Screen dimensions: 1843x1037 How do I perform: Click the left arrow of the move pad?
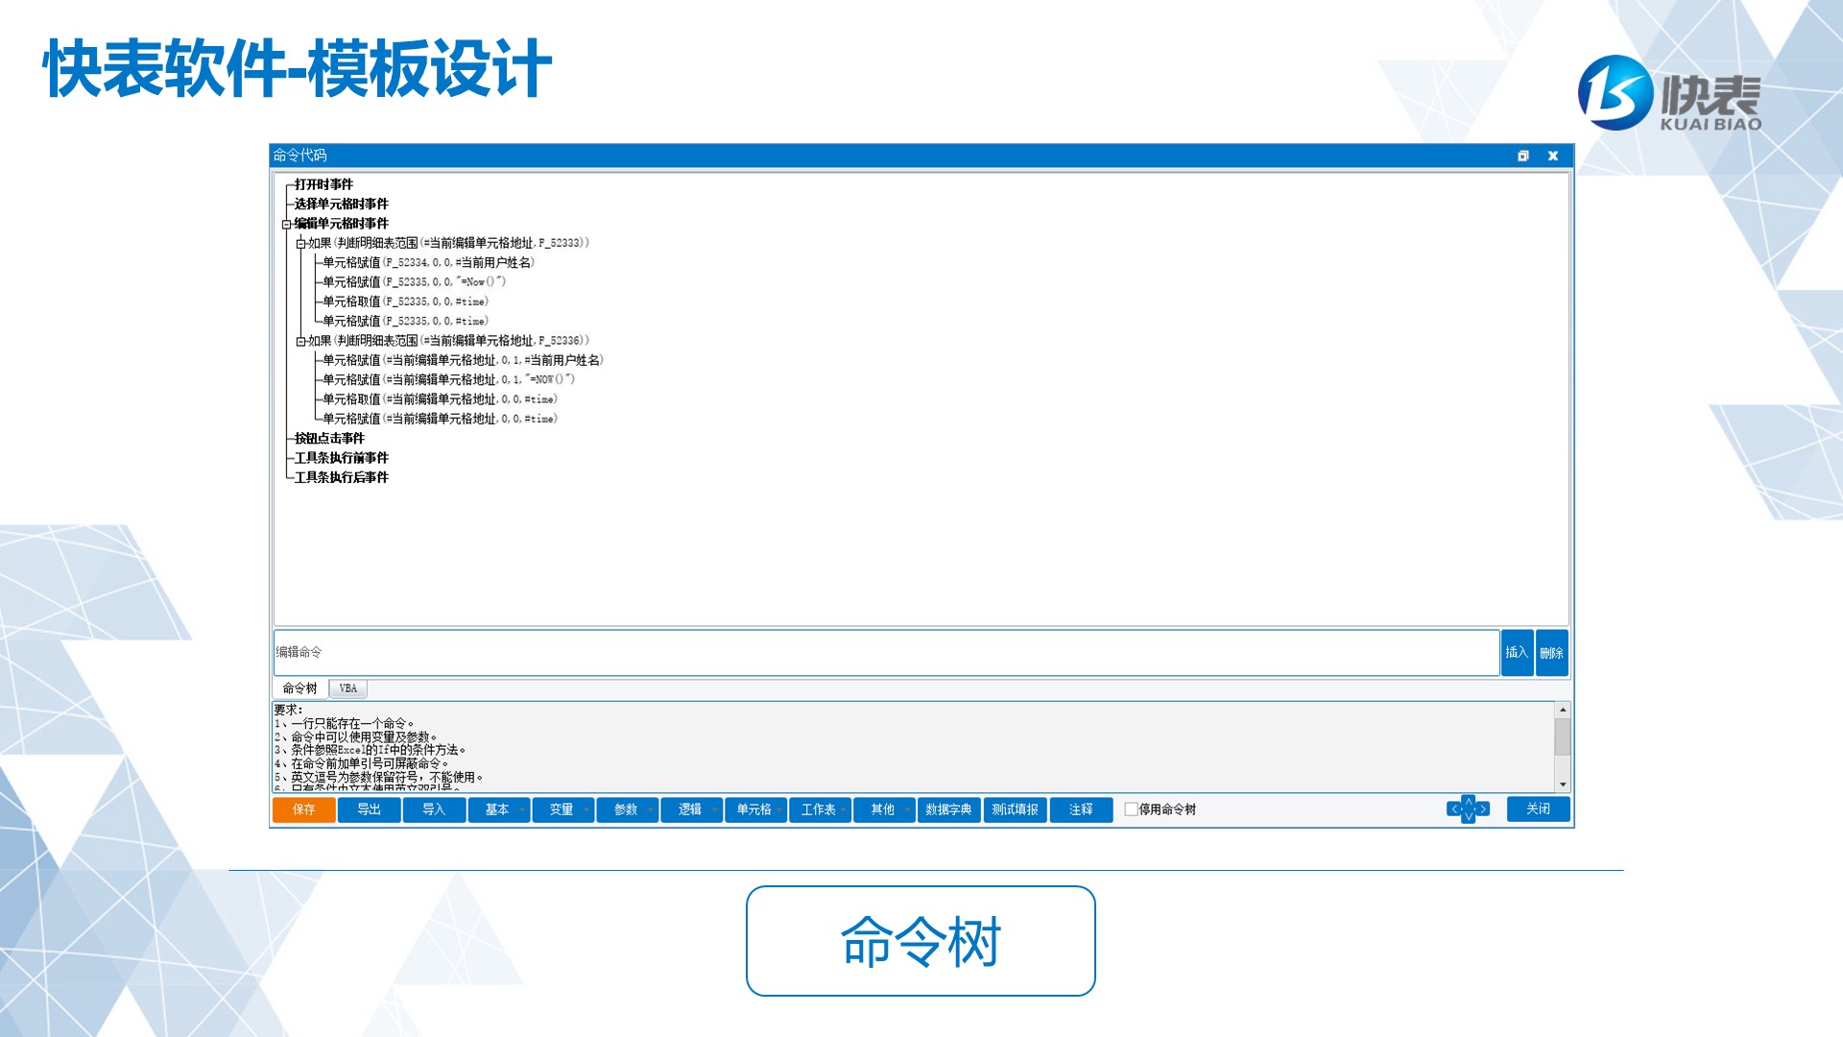tap(1453, 809)
